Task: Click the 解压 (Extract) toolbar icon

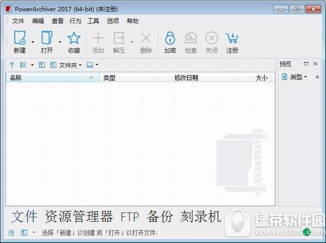Action: click(119, 38)
